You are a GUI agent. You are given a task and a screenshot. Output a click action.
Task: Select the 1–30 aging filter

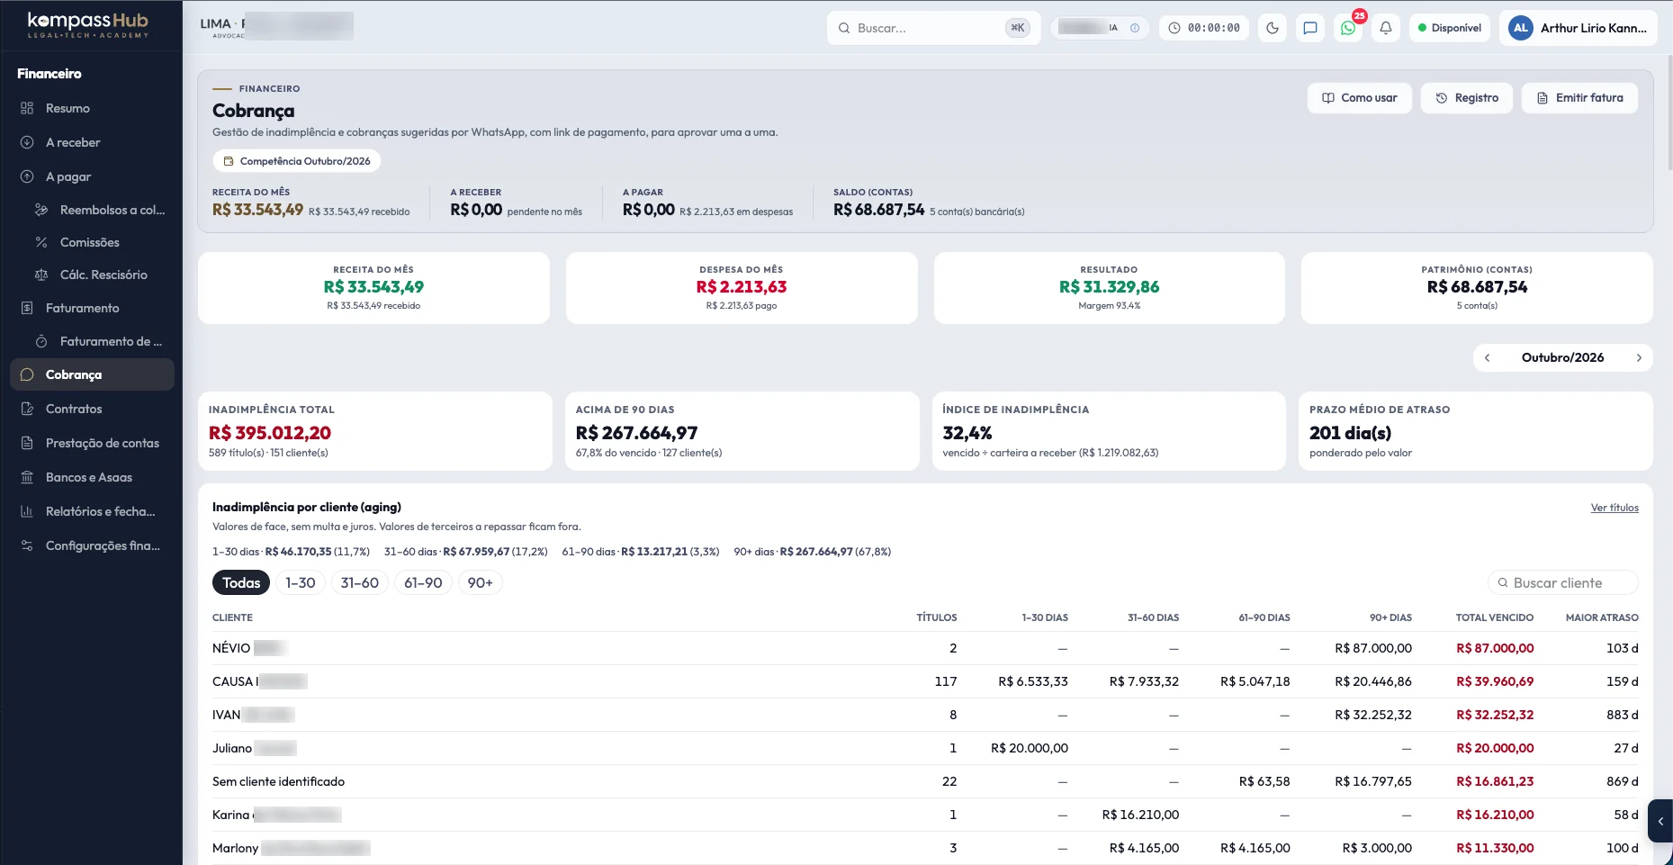coord(301,582)
